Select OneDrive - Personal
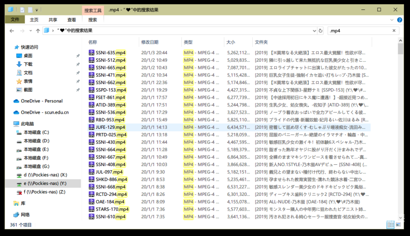The height and width of the screenshot is (236, 410). [x=42, y=101]
